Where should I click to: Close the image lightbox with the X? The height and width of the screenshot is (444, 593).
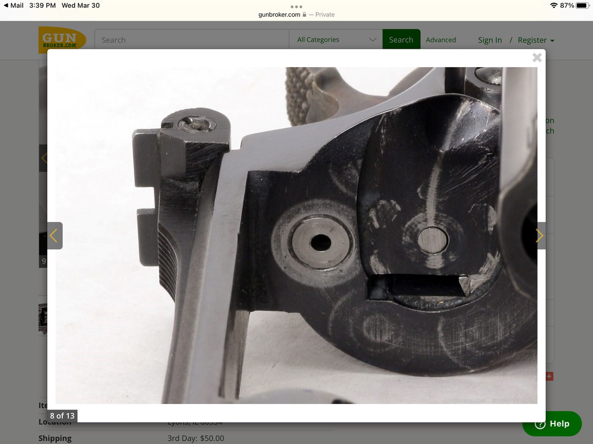tap(537, 57)
